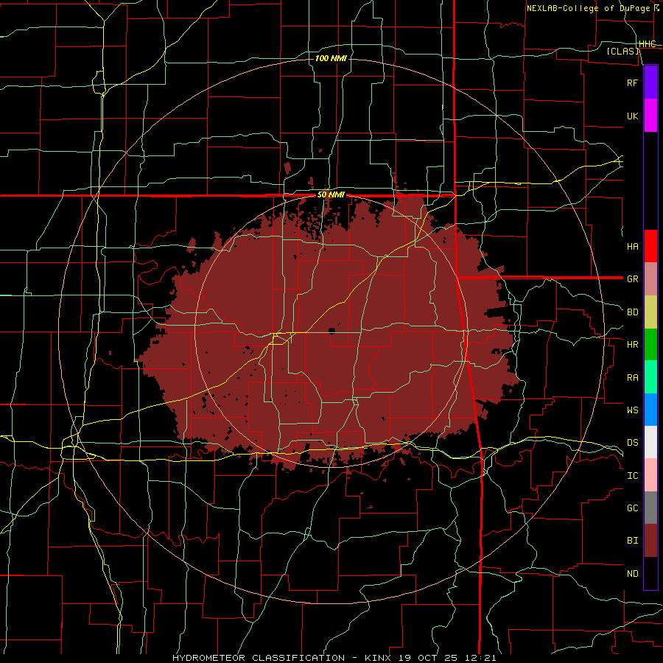663x663 pixels.
Task: Select the BD yellow legend swatch
Action: coord(650,312)
